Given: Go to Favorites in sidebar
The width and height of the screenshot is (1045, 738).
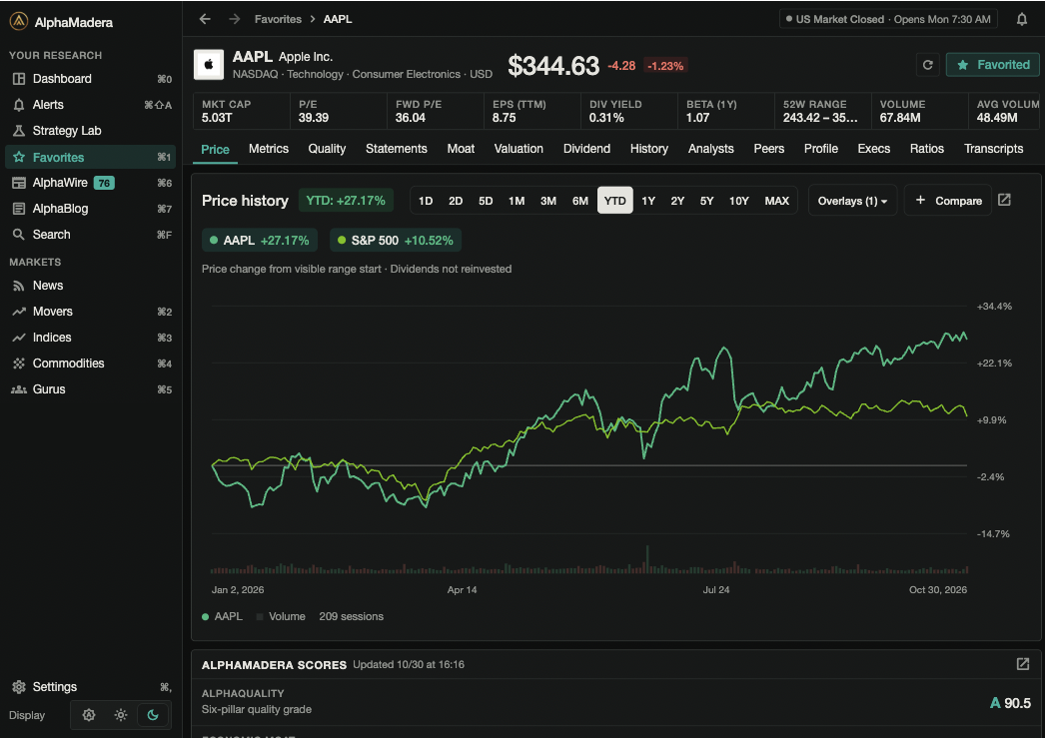Looking at the screenshot, I should [91, 157].
